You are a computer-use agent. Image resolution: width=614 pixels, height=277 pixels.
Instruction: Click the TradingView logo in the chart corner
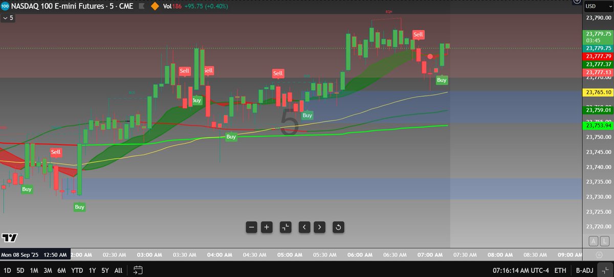tap(9, 238)
